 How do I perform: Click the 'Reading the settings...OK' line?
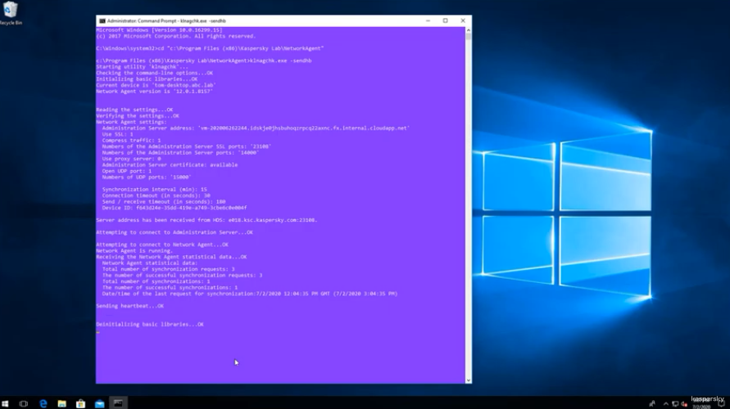pos(134,110)
